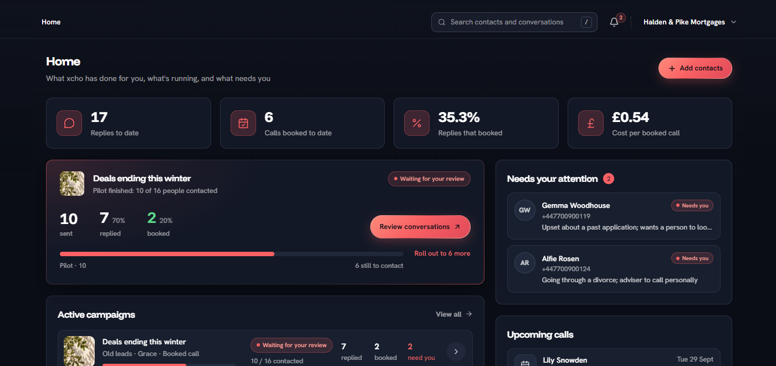Click phone number +447700900124
This screenshot has height=366, width=776.
(566, 269)
